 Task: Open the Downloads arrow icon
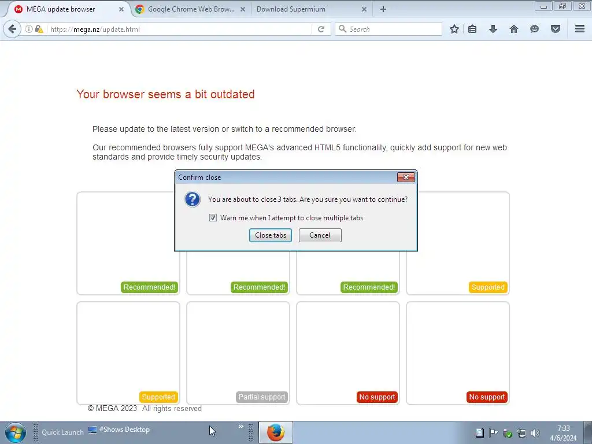point(493,29)
